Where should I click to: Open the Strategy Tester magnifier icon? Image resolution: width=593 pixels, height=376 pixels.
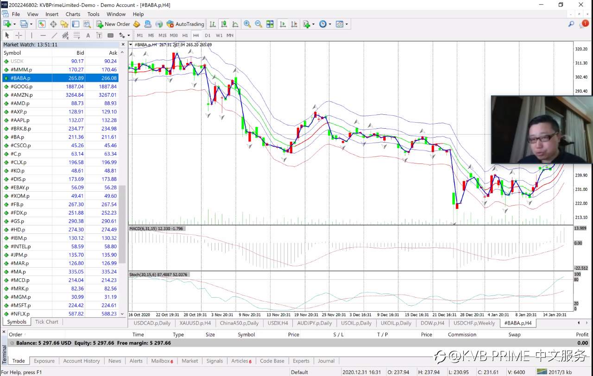coord(87,24)
